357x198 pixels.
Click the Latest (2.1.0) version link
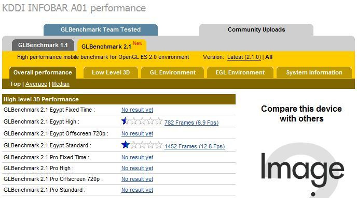[x=244, y=57]
